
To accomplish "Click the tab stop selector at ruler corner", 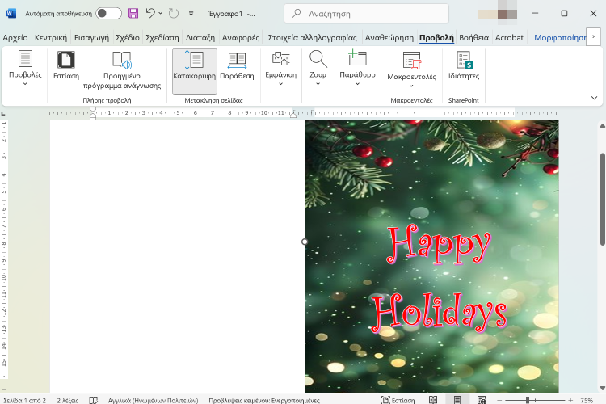I will click(3, 114).
